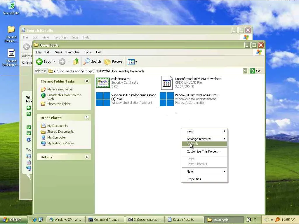The height and width of the screenshot is (224, 299).
Task: Open the View submenu in context menu
Action: coord(204,131)
